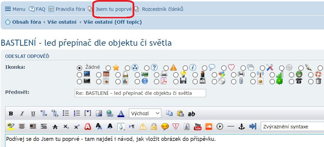Apply italic formatting in the editor
The image size is (324, 147).
click(22, 113)
